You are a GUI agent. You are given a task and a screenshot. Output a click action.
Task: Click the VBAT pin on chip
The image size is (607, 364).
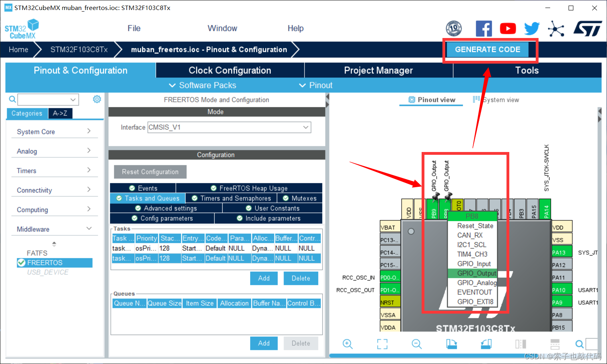click(x=390, y=227)
